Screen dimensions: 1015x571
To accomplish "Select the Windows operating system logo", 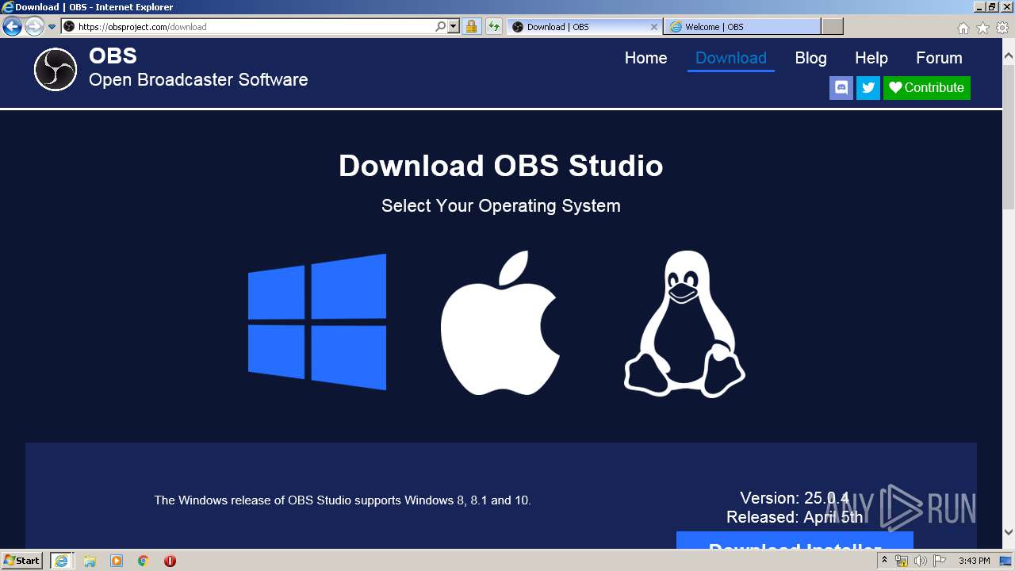I will pyautogui.click(x=317, y=322).
